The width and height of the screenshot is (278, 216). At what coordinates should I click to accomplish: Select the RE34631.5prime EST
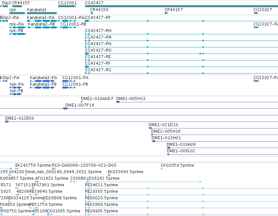pos(101,185)
